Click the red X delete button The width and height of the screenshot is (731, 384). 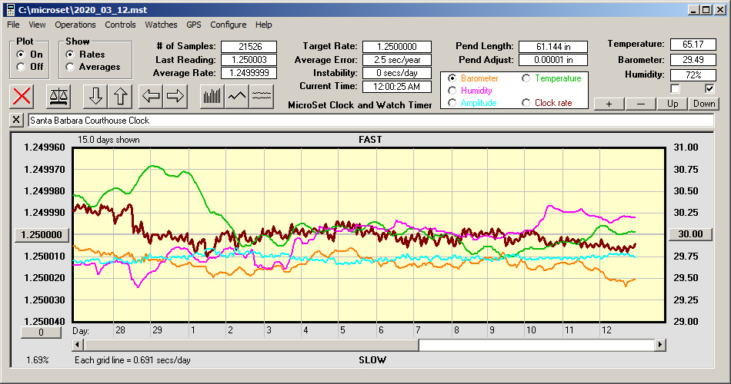(x=22, y=96)
